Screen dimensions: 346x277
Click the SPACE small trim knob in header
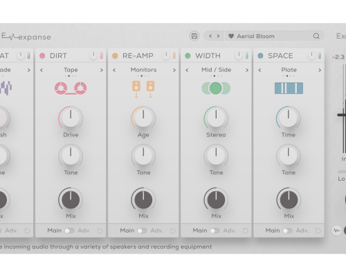311,55
